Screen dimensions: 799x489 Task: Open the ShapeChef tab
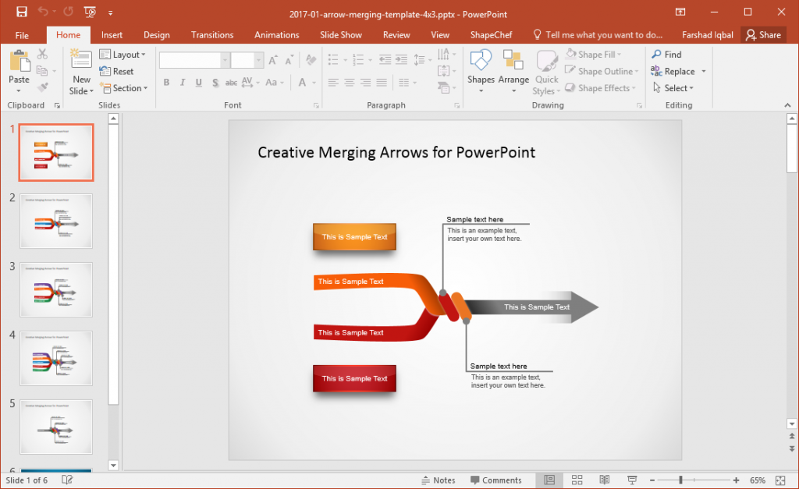(x=491, y=34)
